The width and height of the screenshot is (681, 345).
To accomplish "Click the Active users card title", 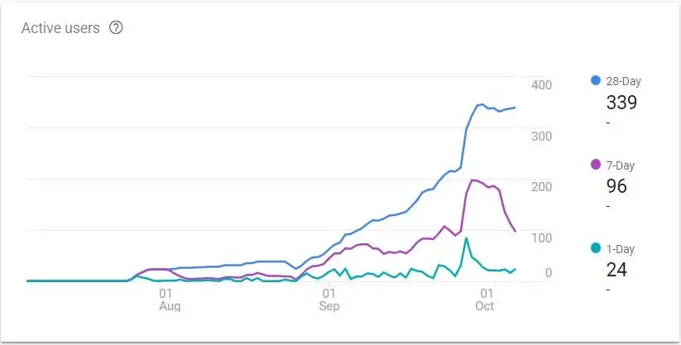I will click(60, 28).
